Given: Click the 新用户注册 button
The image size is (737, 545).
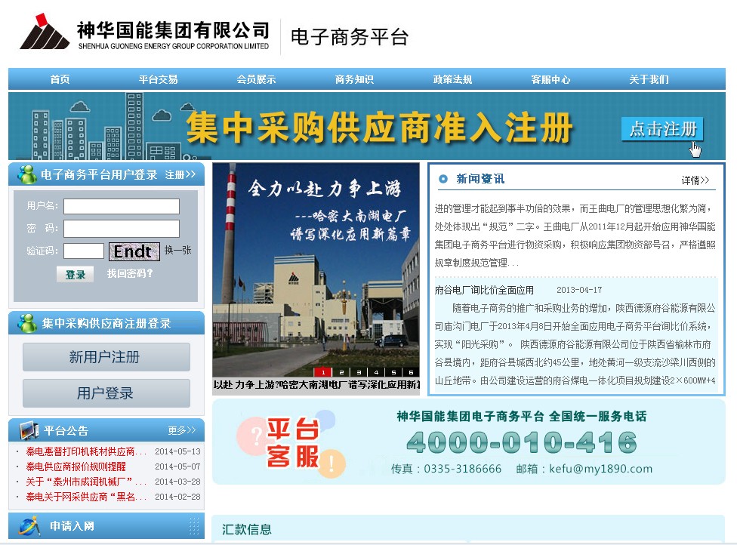Looking at the screenshot, I should click(x=106, y=357).
